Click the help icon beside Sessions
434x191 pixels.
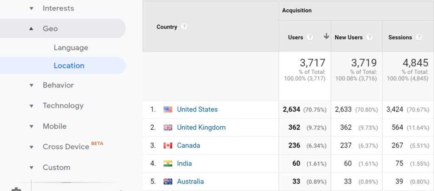[419, 37]
